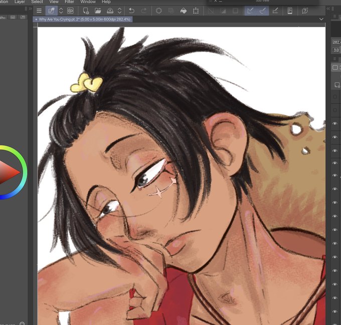Viewport: 341px width, 325px height.
Task: Click the Open file folder icon
Action: tap(98, 11)
